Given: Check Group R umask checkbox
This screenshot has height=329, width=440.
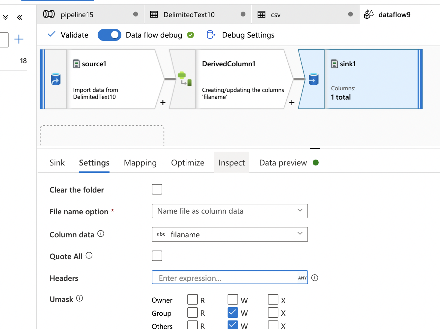Looking at the screenshot, I should 193,313.
